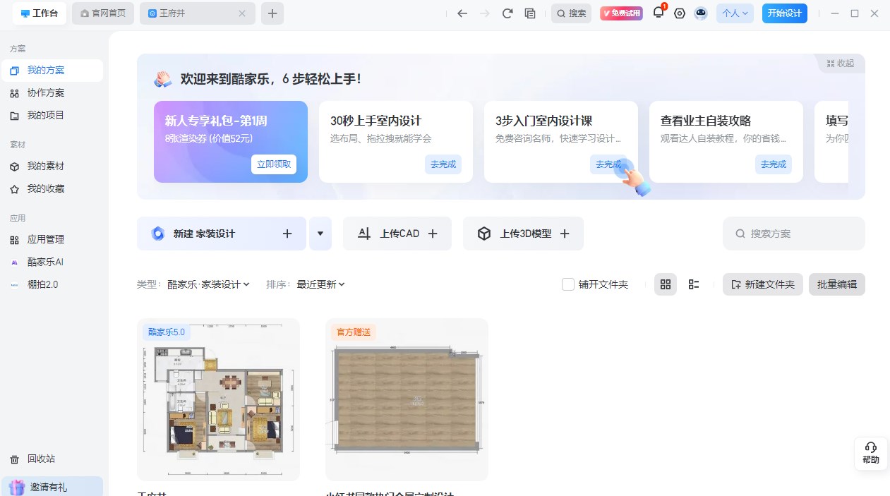Click 邀请有礼 gift entry
The image size is (890, 496).
coord(52,486)
